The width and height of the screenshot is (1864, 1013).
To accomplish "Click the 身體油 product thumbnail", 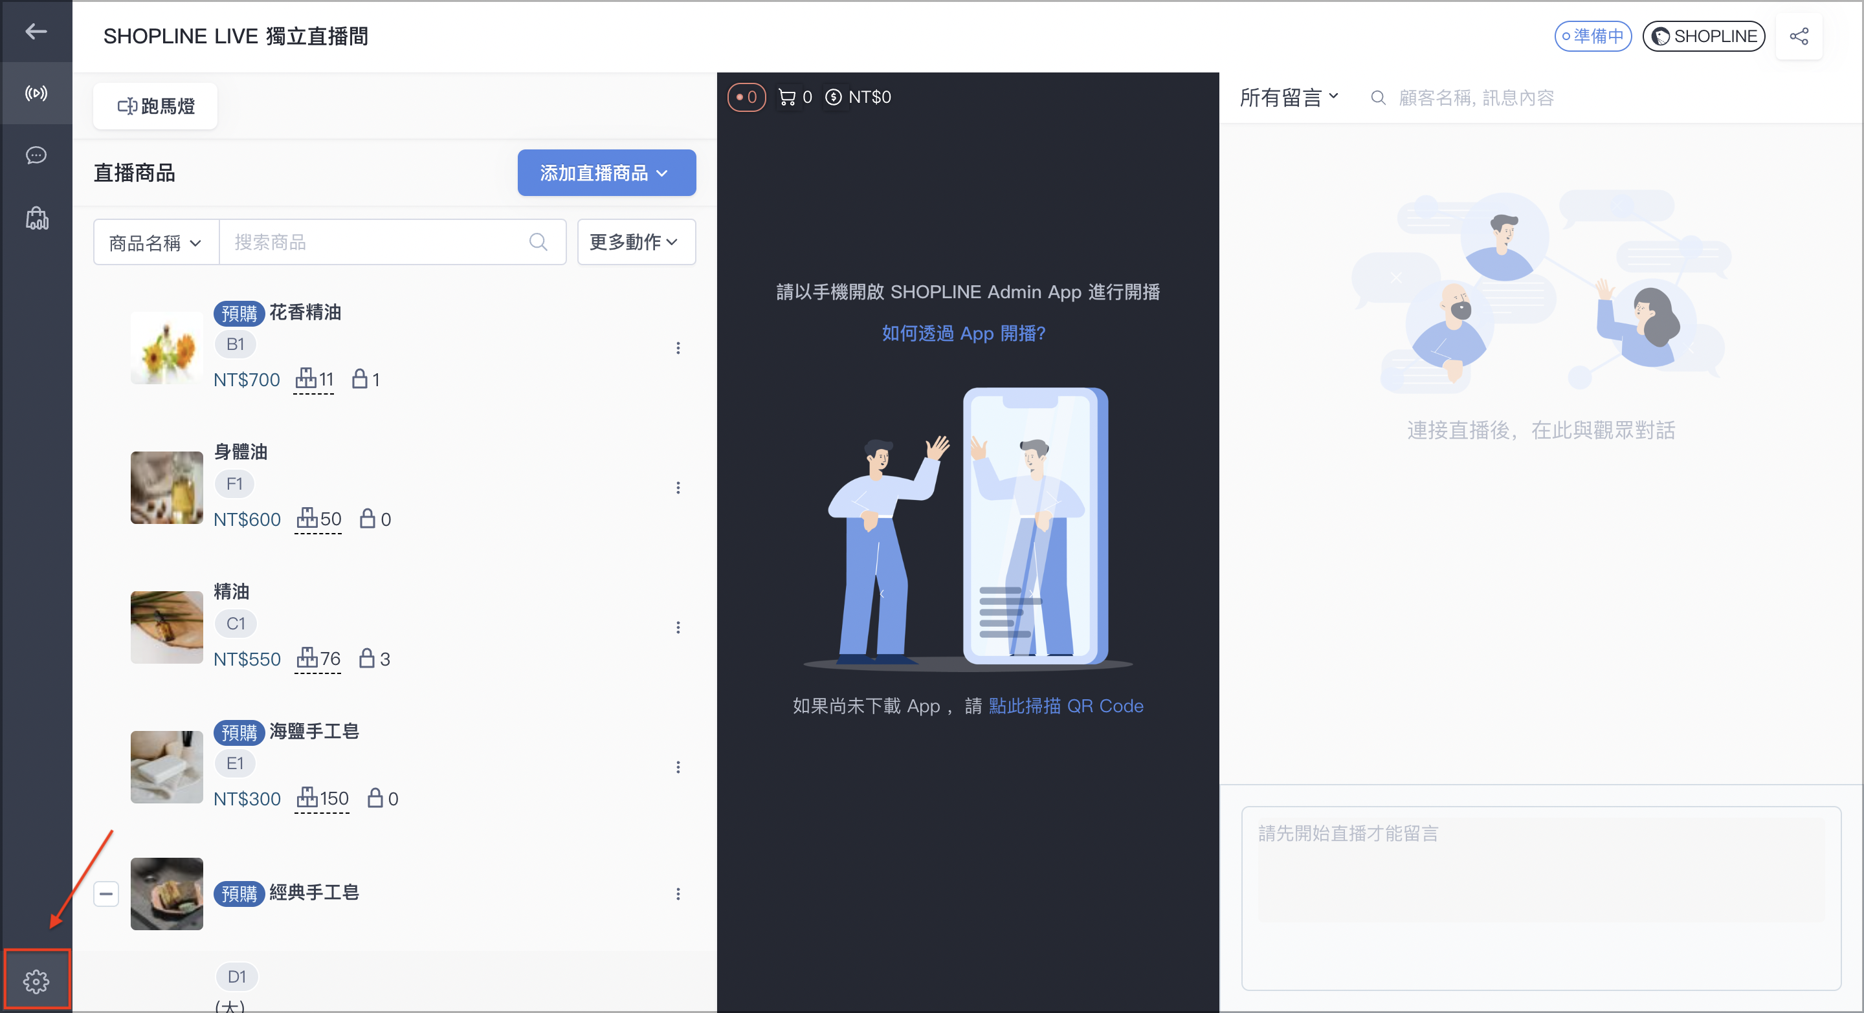I will click(x=166, y=487).
